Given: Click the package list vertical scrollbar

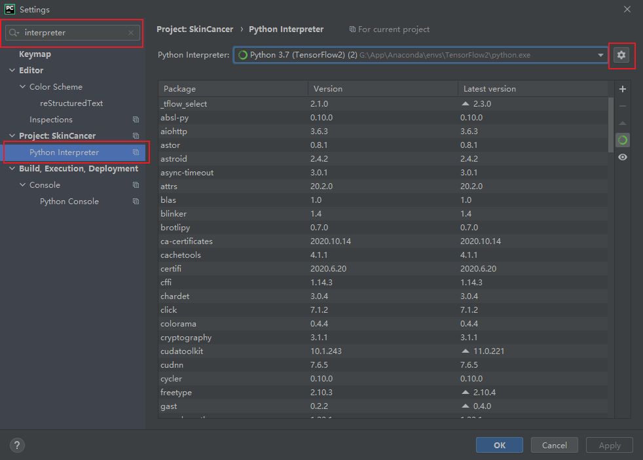Looking at the screenshot, I should click(610, 124).
